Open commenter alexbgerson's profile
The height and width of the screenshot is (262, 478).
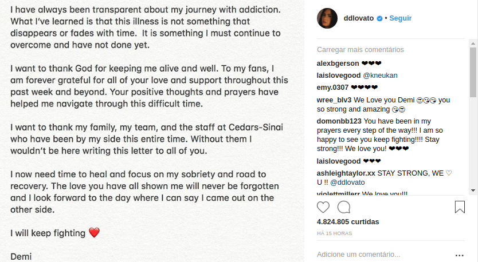(x=337, y=63)
